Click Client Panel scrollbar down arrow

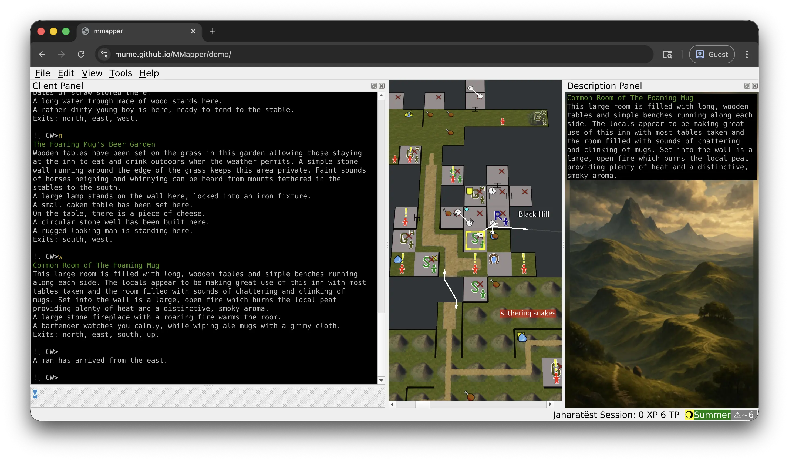click(381, 381)
